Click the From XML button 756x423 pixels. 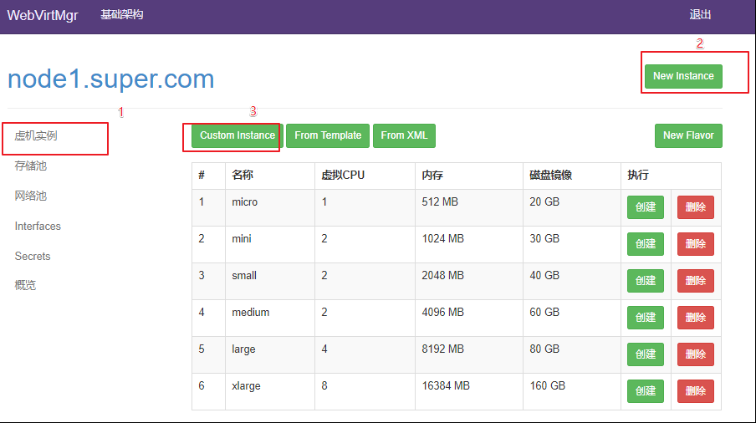pos(404,135)
